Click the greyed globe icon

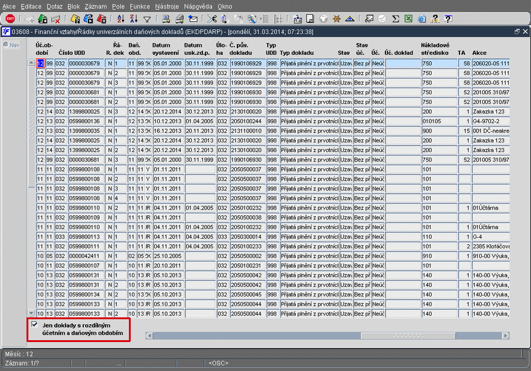pyautogui.click(x=323, y=18)
